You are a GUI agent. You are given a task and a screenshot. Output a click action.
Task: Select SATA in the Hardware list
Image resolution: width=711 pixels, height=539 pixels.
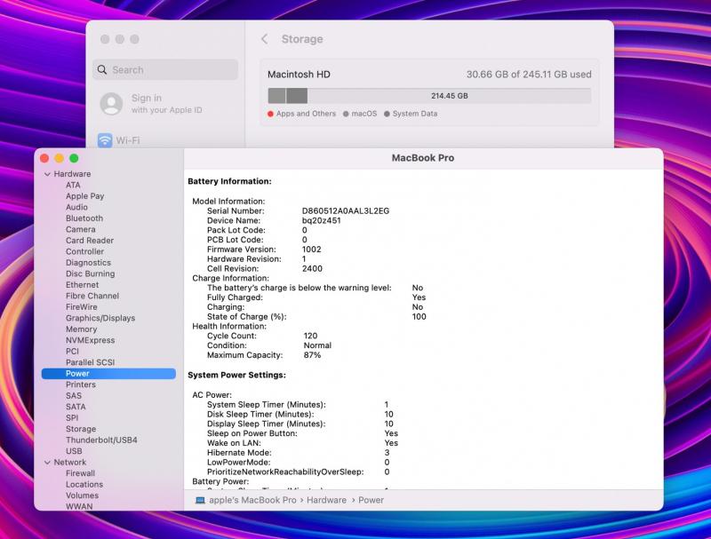point(76,407)
